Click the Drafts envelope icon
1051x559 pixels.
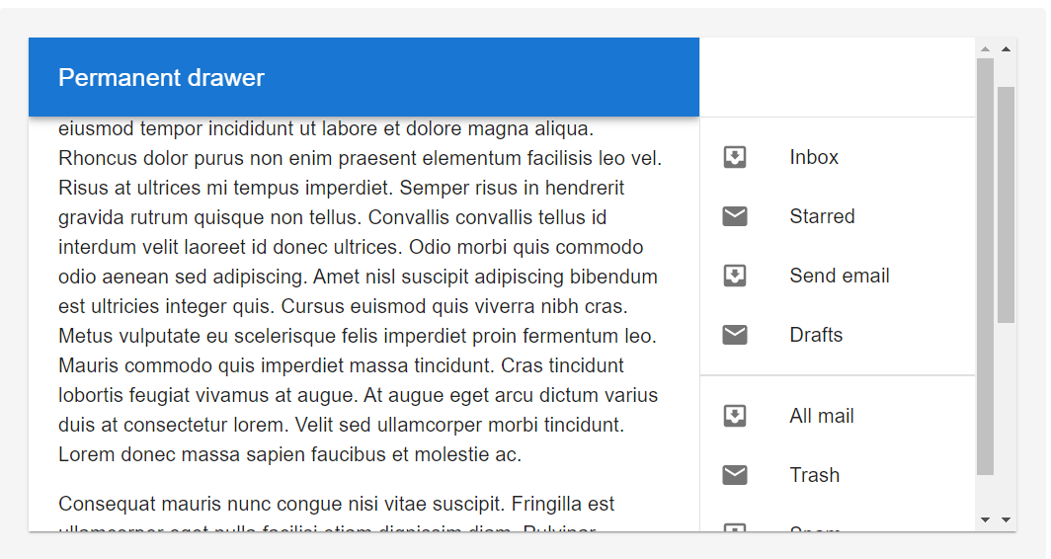pos(735,335)
